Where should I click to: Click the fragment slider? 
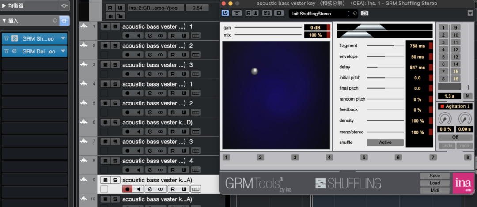pos(385,45)
